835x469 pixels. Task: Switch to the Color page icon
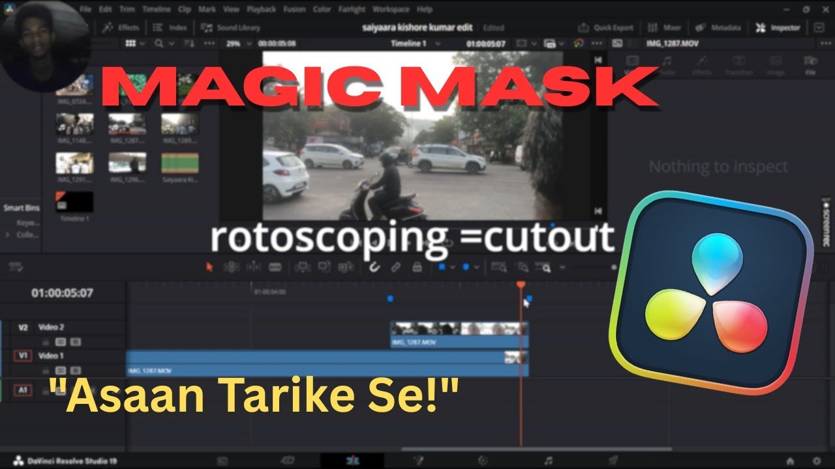[483, 461]
